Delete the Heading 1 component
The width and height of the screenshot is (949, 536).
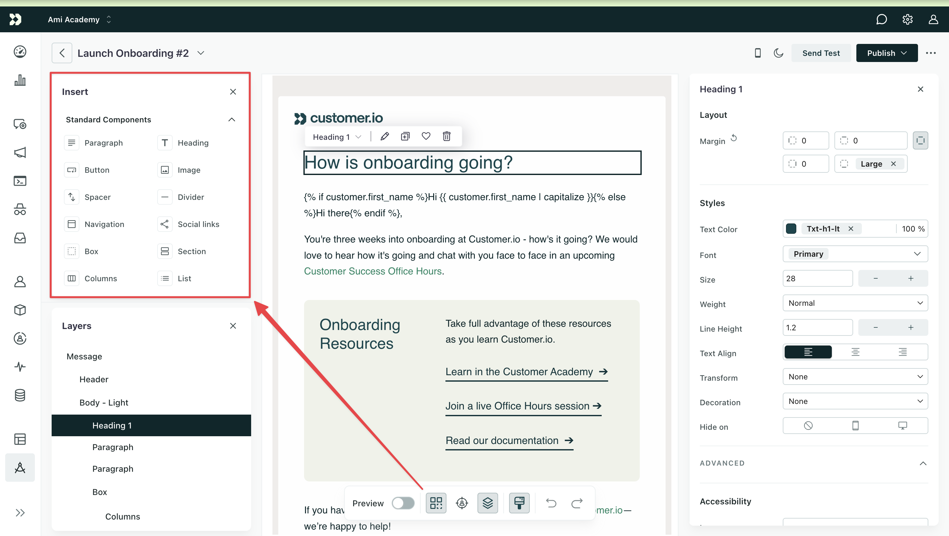point(446,136)
